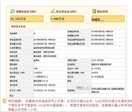Click the 挂牌起始价(RMB) heading
Screen dimensions: 132x112
(x=26, y=11)
